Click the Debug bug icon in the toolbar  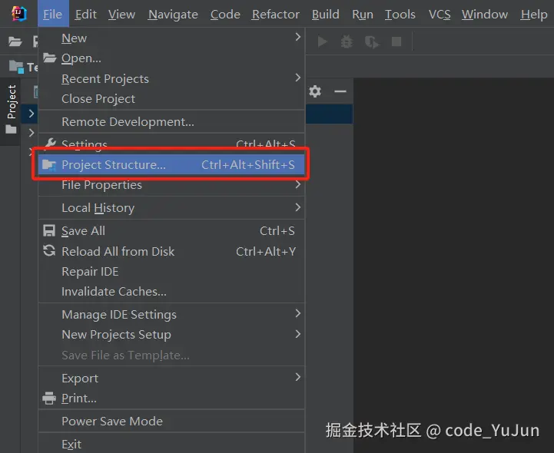tap(347, 41)
